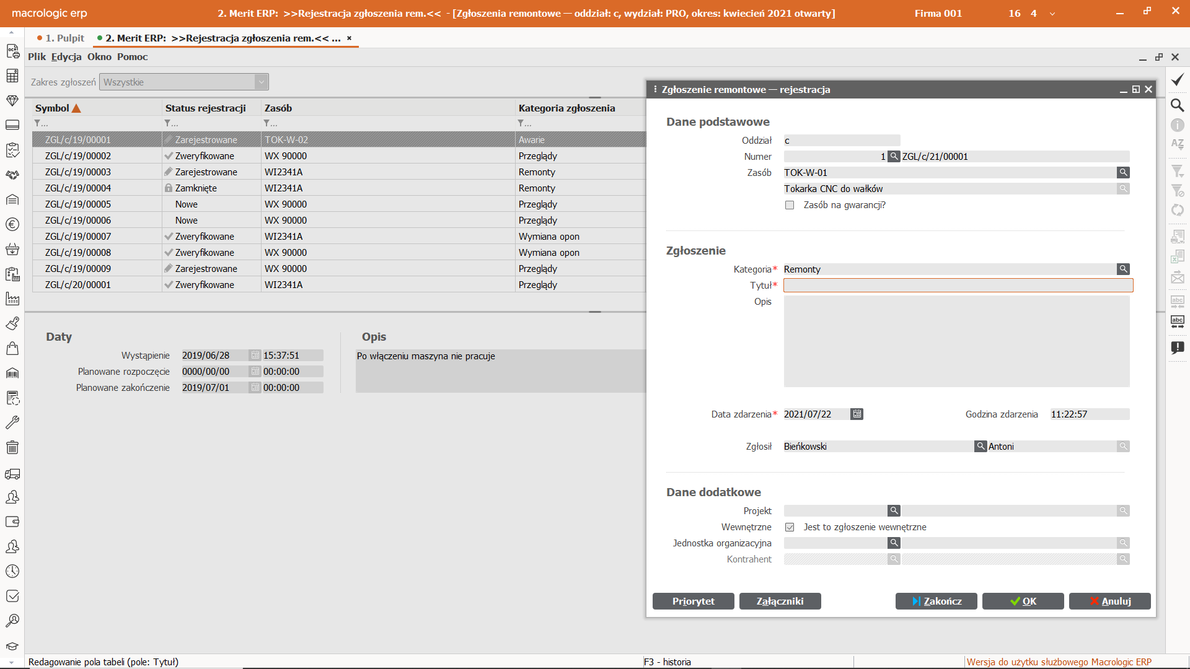Enable the Zasób na gwarancji checkbox
This screenshot has height=669, width=1190.
click(790, 205)
